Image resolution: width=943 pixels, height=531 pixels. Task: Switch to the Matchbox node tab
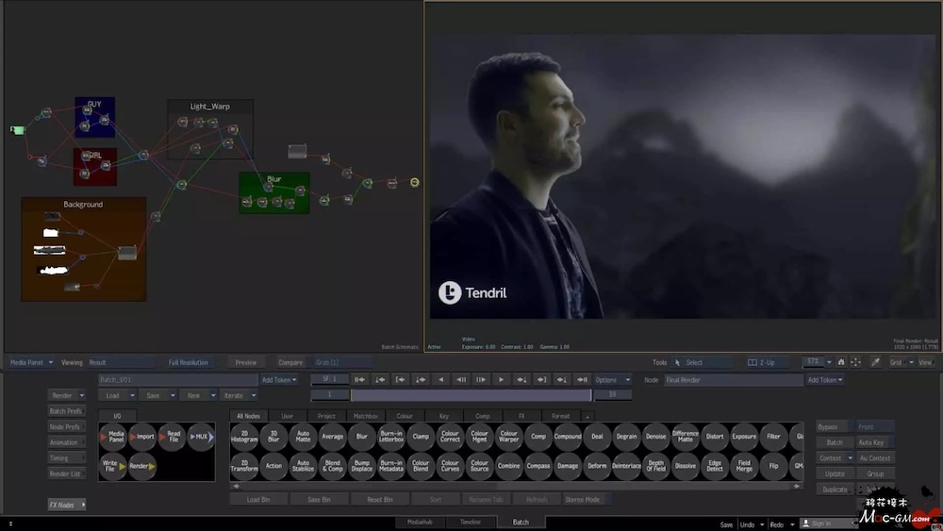click(x=364, y=416)
